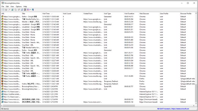Click the visit duration '00:00:14.013' cell
This screenshot has height=111, width=198.
[x=129, y=16]
